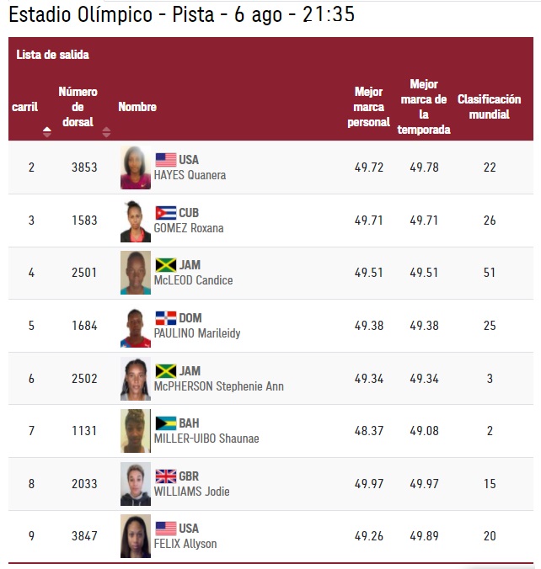Click the USA flag beside HAYES Quanera

coord(166,160)
